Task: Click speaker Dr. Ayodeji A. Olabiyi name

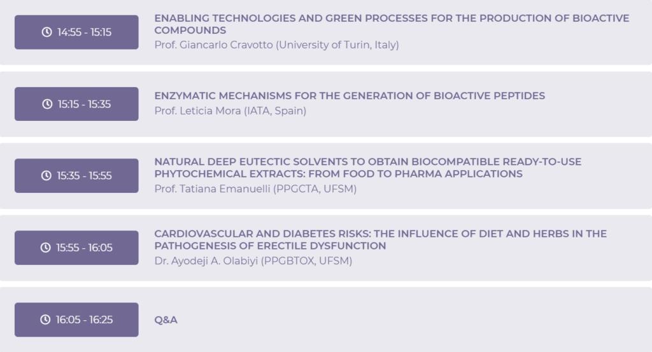Action: pyautogui.click(x=253, y=261)
